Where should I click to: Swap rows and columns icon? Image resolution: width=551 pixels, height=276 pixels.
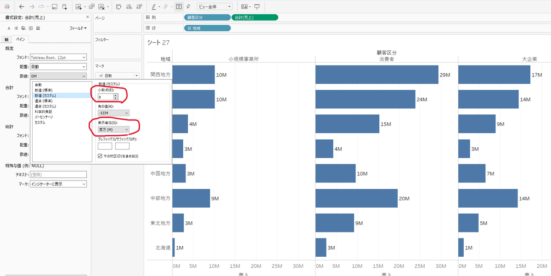(119, 7)
